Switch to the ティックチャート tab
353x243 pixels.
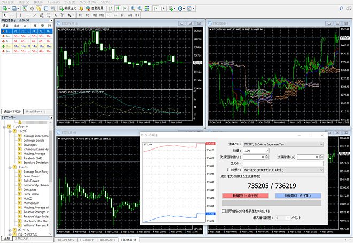click(34, 112)
